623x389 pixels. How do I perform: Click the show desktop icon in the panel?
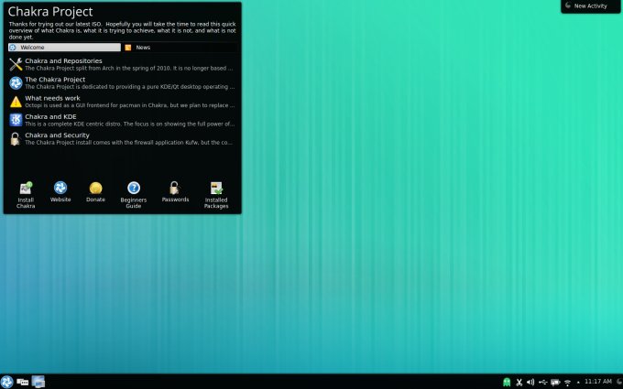(x=38, y=382)
